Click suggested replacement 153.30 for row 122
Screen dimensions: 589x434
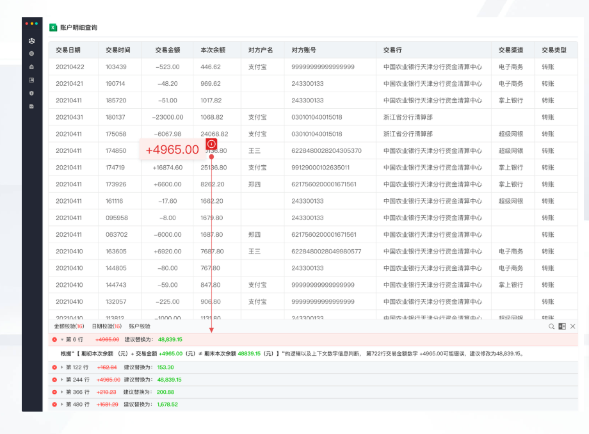pyautogui.click(x=165, y=367)
